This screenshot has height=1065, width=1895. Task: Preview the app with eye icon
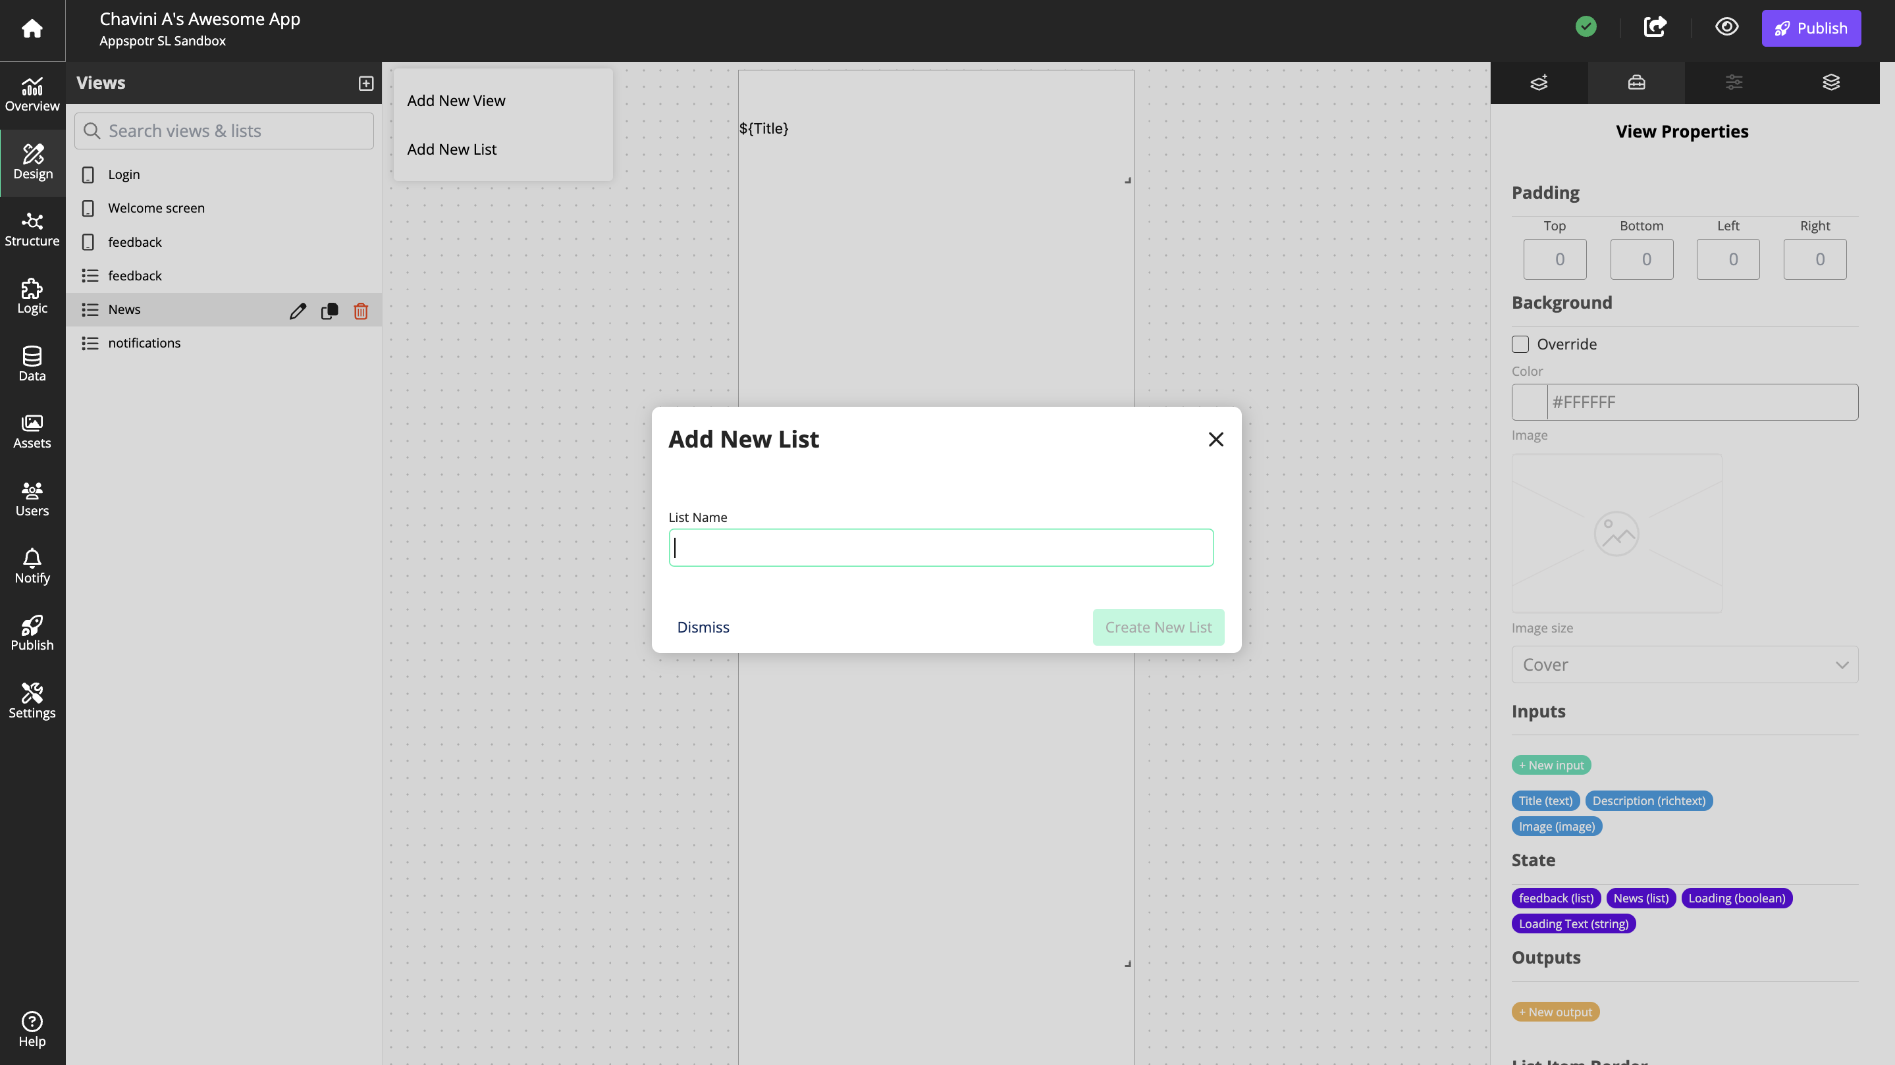[1726, 27]
